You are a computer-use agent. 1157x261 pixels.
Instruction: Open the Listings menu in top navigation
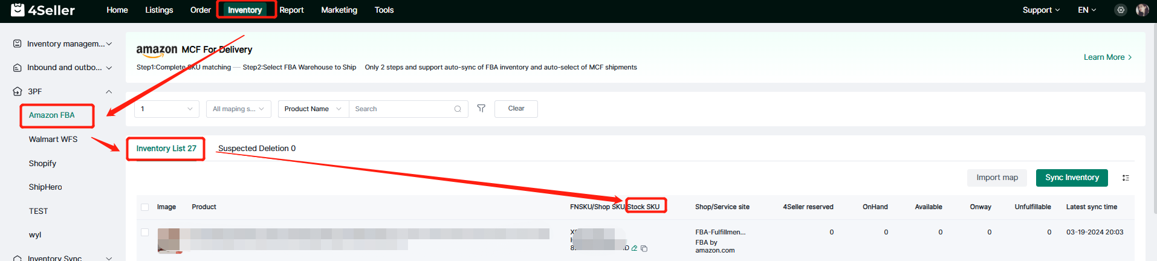[159, 10]
